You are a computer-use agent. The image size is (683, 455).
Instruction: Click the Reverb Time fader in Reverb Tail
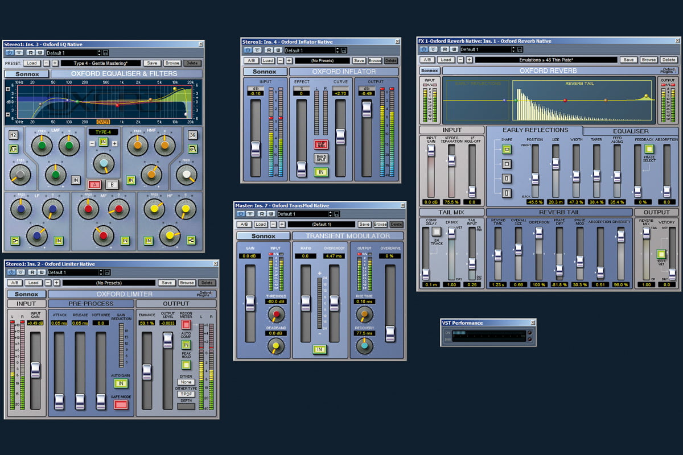click(x=498, y=256)
